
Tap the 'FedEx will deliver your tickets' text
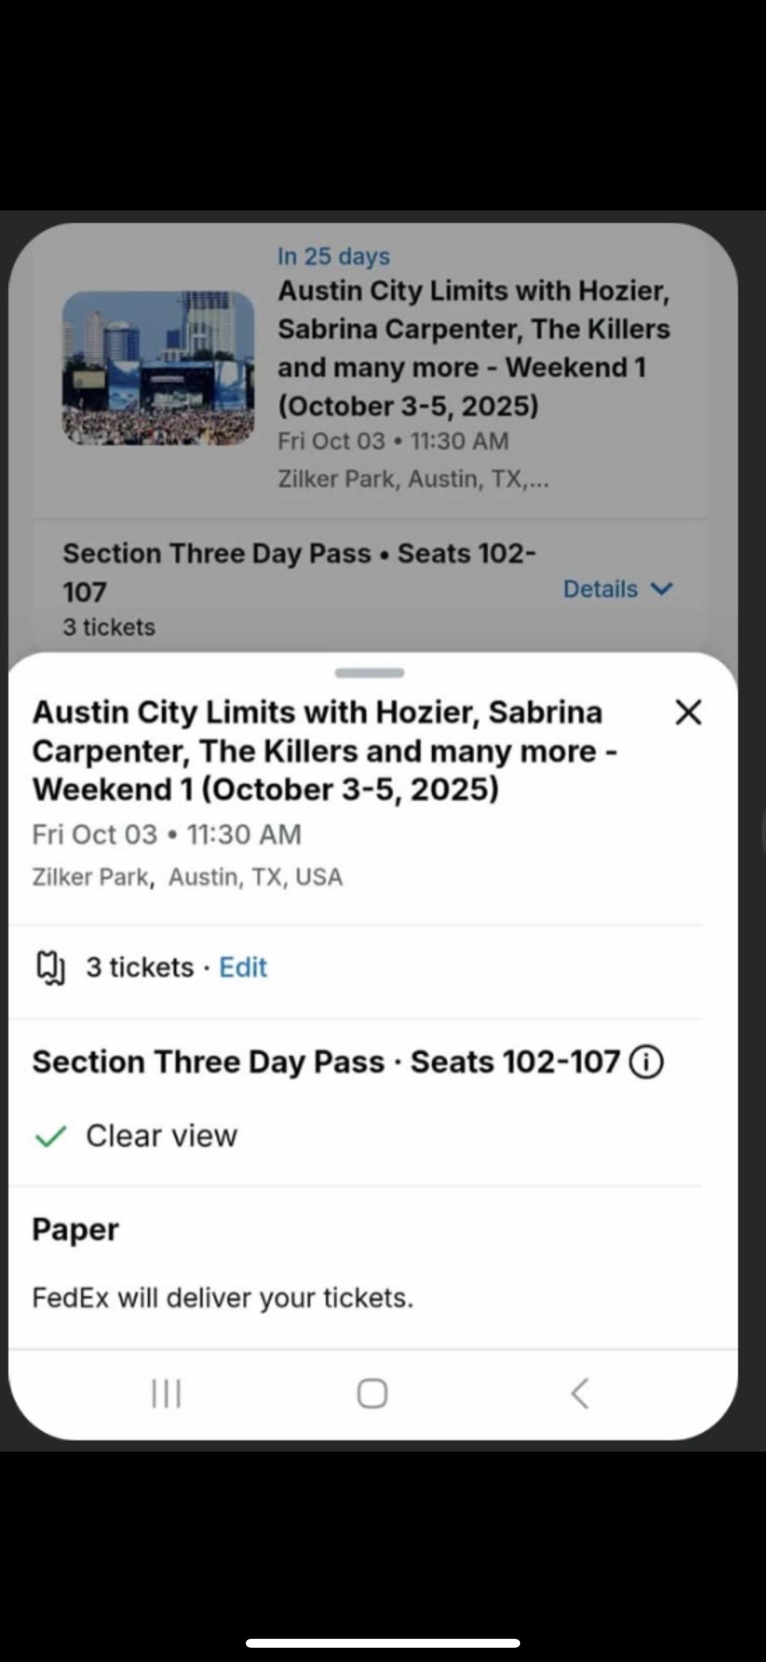tap(223, 1298)
